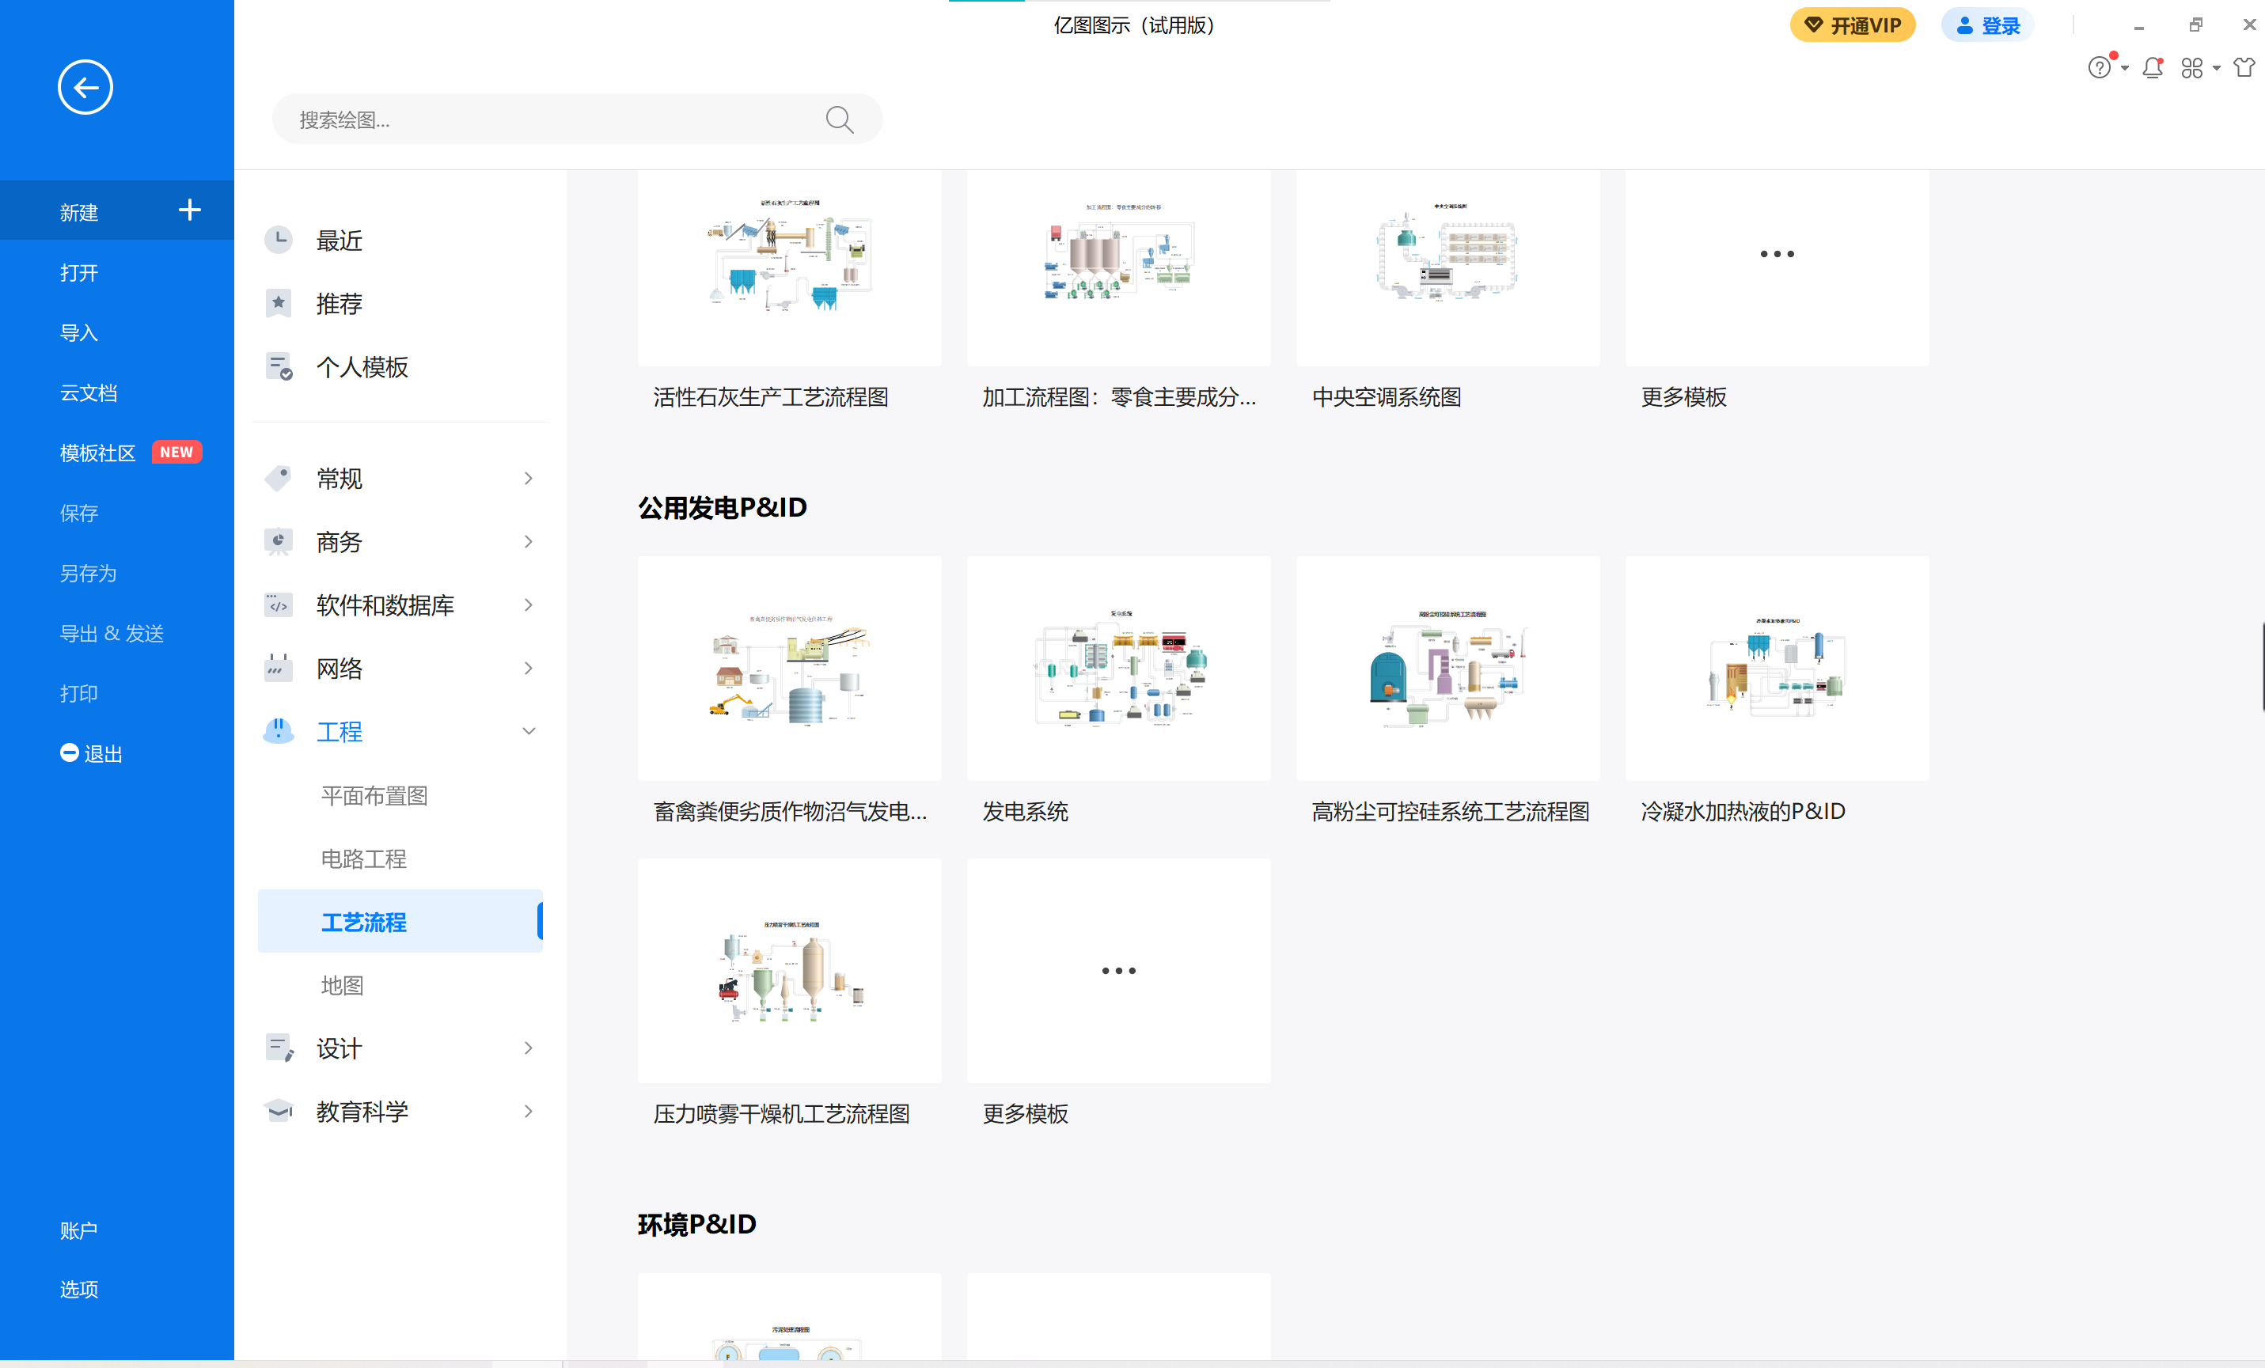
Task: Click the 退出 minus circle icon
Action: (x=69, y=753)
